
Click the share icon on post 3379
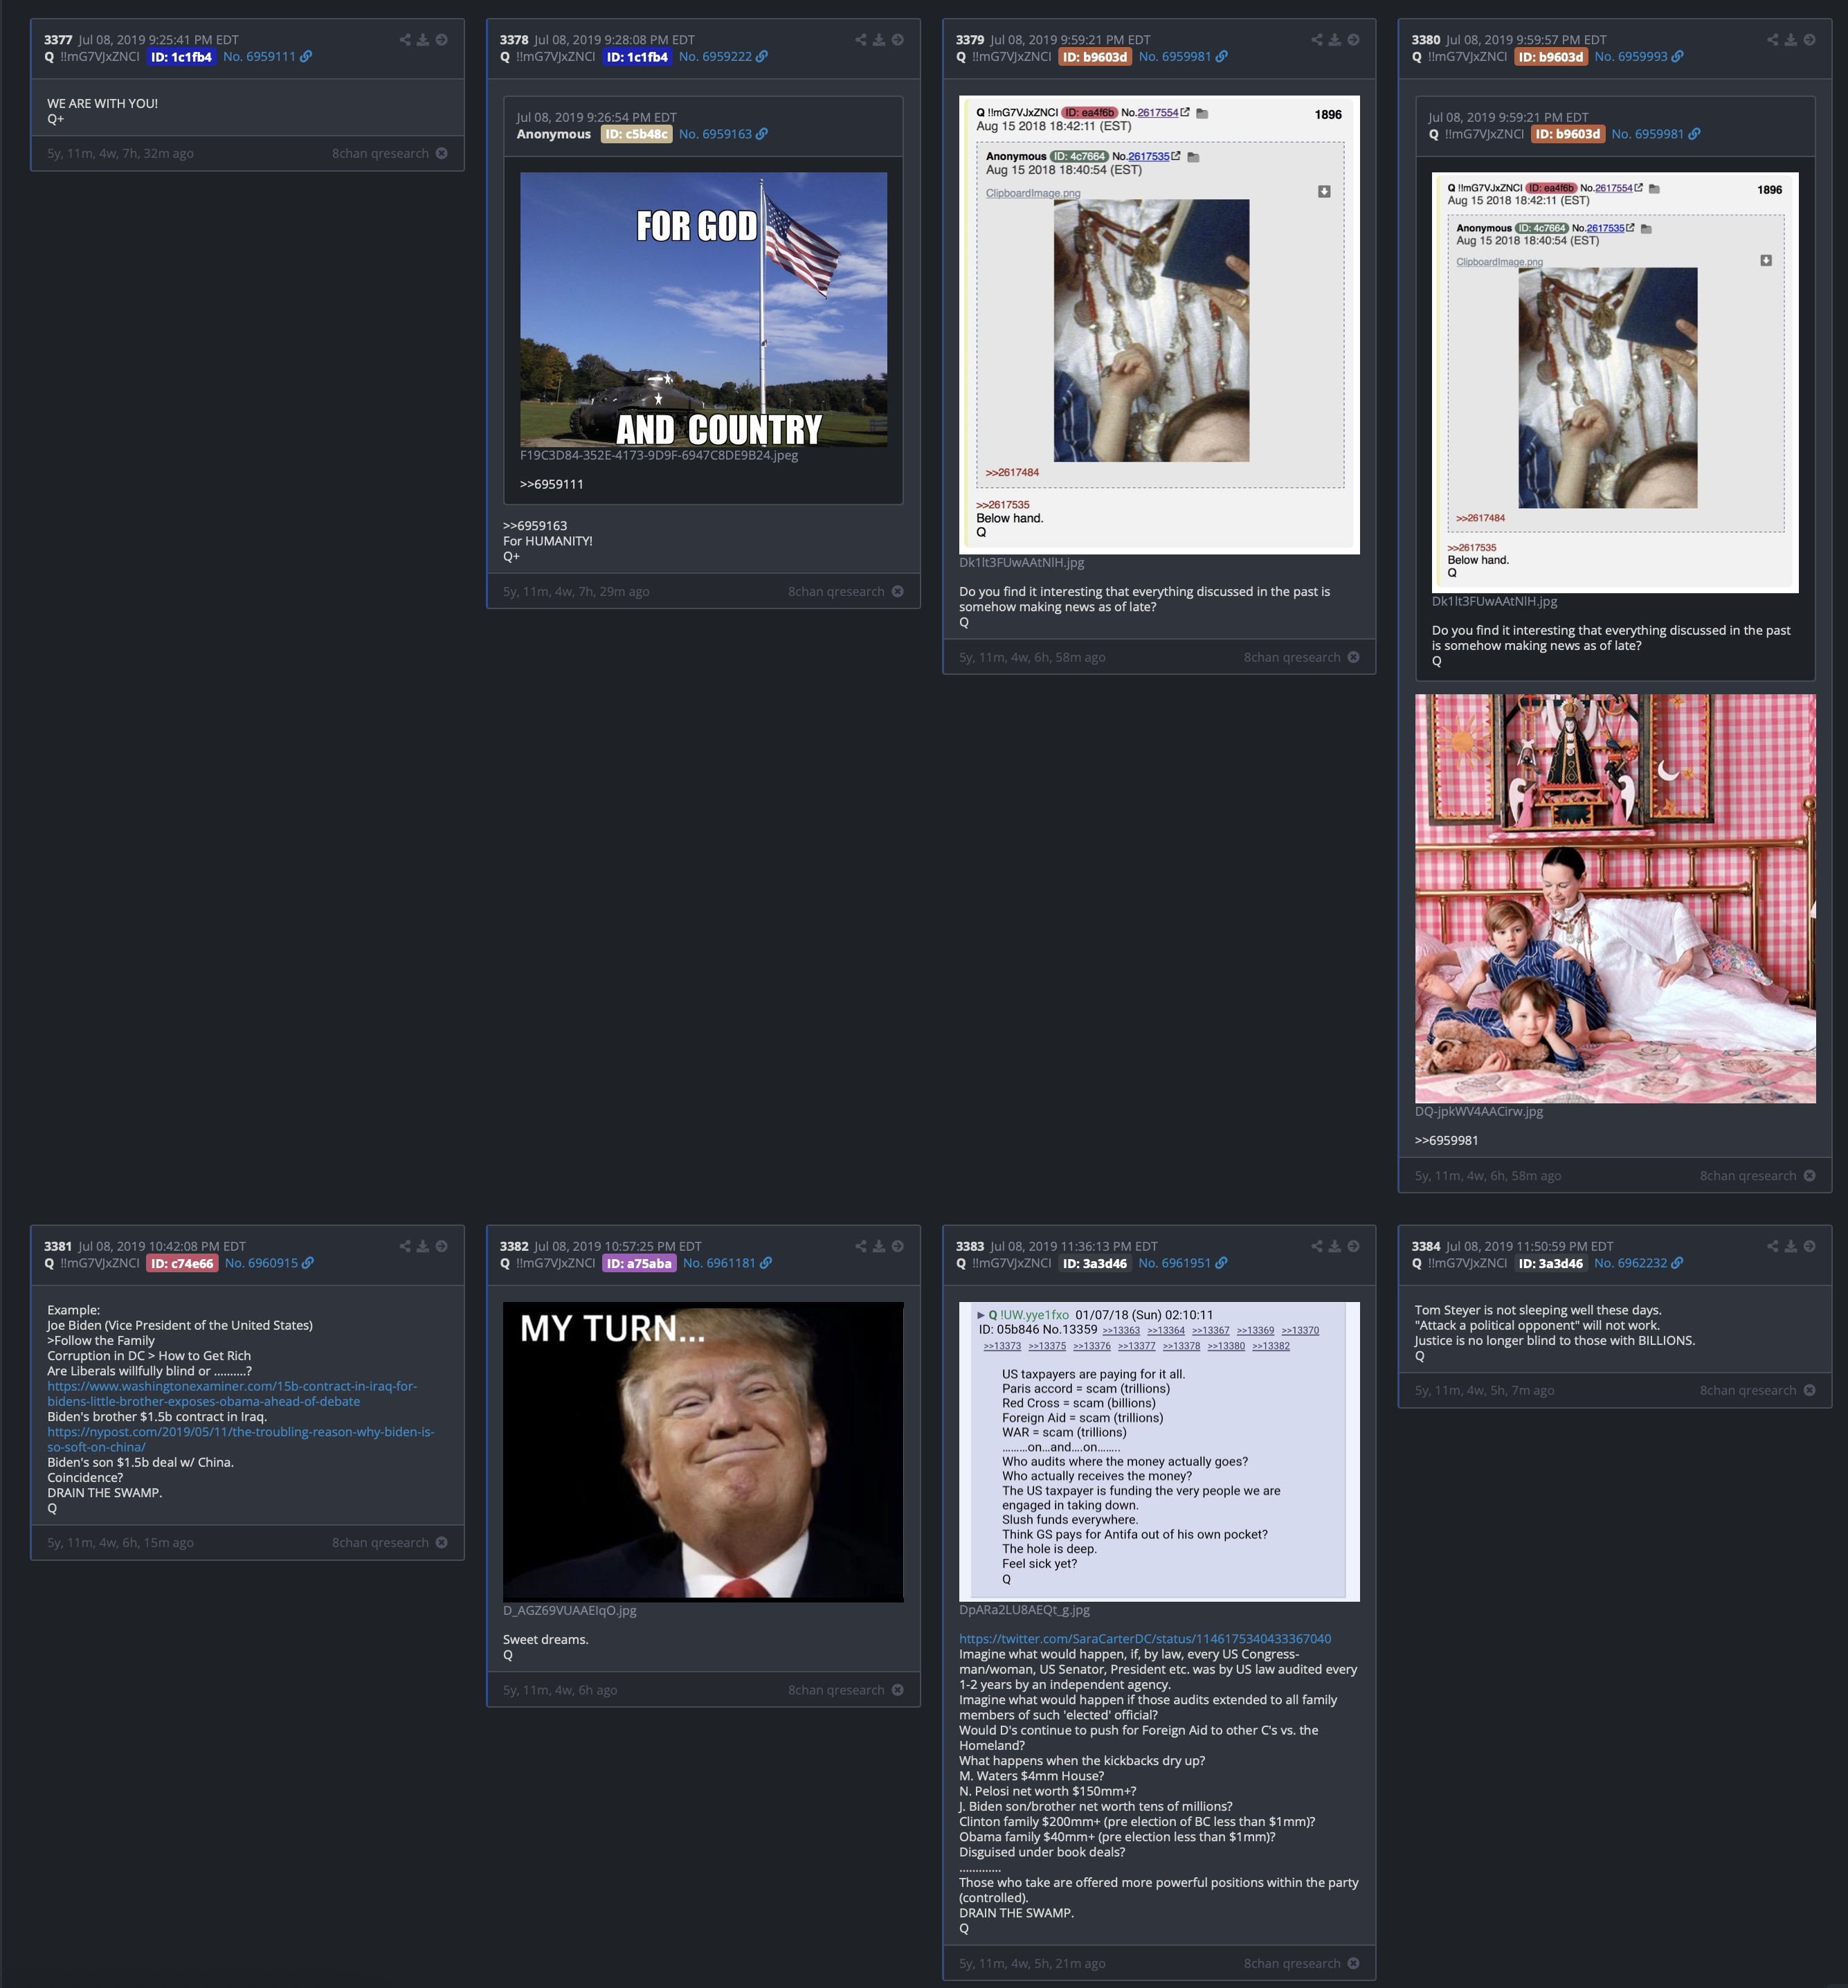click(1317, 40)
